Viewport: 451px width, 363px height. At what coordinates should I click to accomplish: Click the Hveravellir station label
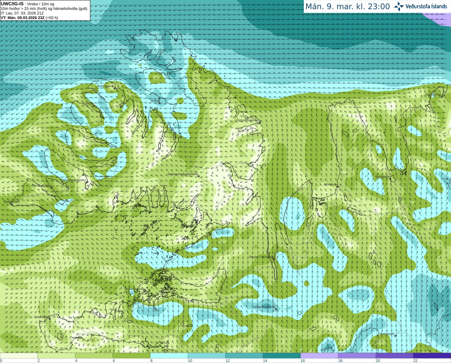(x=387, y=333)
